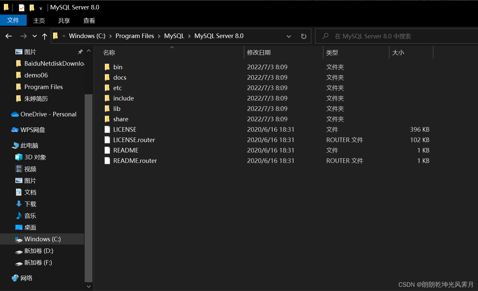Viewport: 478px width, 291px height.
Task: Open 图片 under 此电脑
Action: pyautogui.click(x=26, y=180)
